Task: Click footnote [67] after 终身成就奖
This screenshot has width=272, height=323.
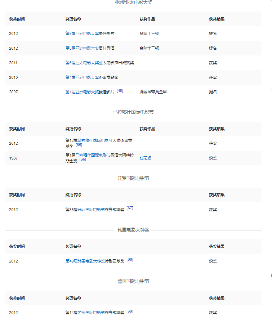Action: (x=130, y=208)
